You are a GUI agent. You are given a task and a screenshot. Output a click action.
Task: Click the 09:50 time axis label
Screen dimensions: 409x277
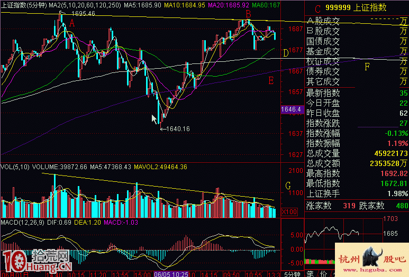point(232,275)
